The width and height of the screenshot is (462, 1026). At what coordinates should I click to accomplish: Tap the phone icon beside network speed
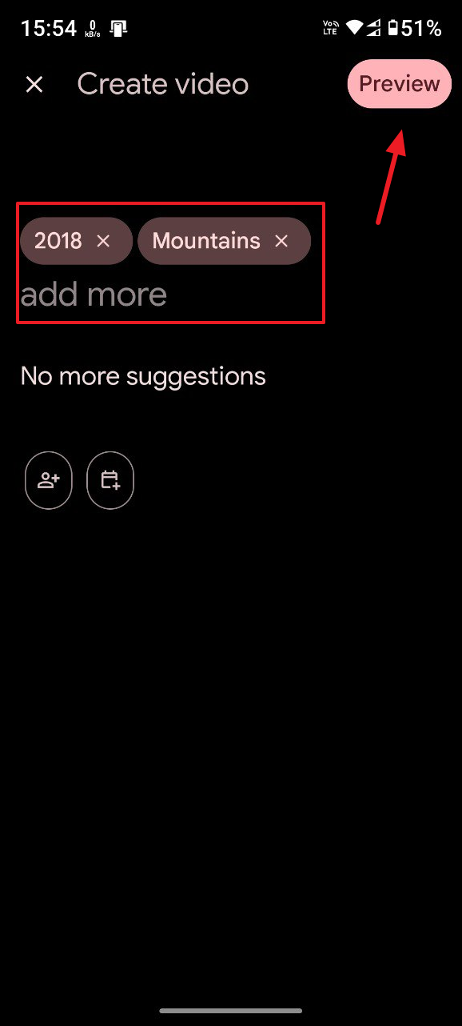coord(119,29)
